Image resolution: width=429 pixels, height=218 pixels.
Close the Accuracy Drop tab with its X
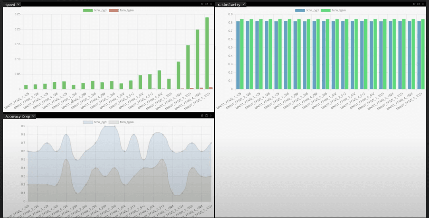point(33,116)
